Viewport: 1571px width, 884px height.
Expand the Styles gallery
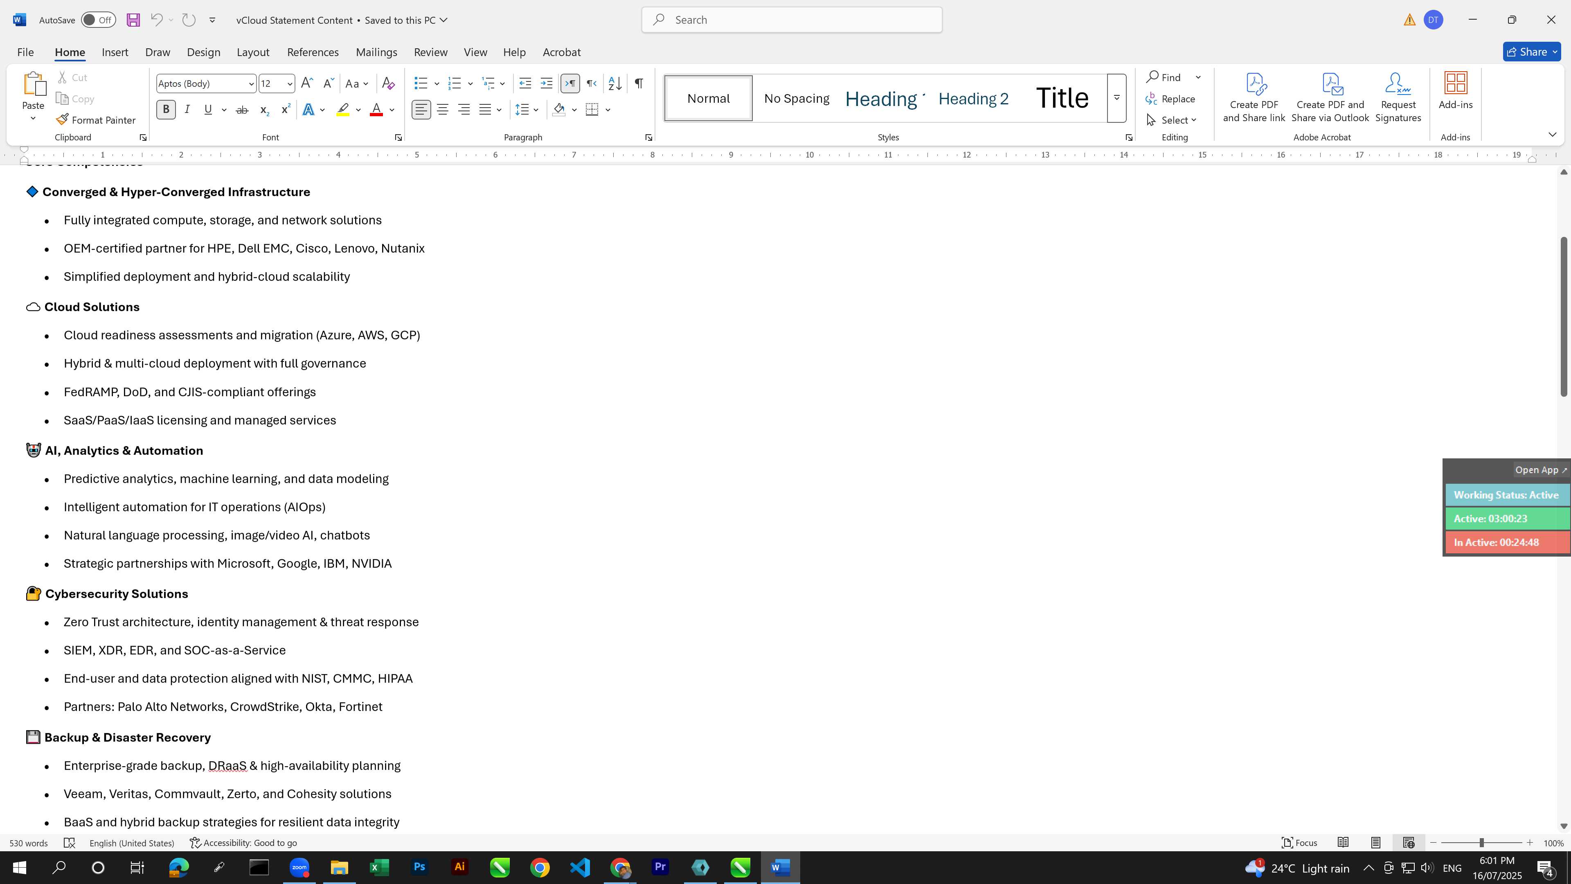click(1116, 98)
